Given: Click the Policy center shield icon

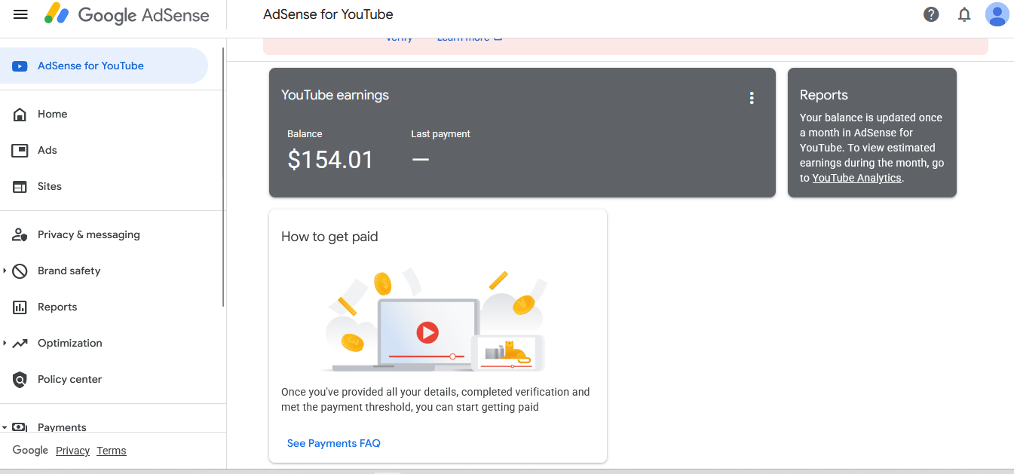Looking at the screenshot, I should (20, 380).
